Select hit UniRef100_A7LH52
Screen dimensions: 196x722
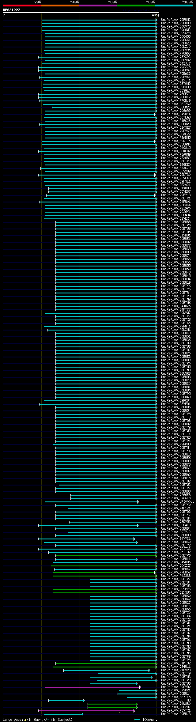[176, 573]
